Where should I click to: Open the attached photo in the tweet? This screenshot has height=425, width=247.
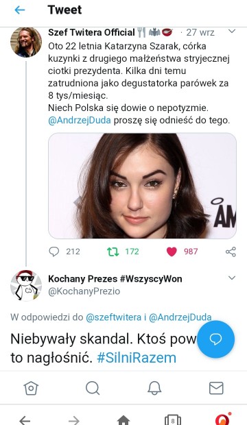click(142, 186)
